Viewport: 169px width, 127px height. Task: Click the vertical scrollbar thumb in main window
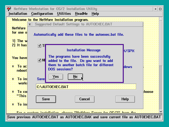161,43
